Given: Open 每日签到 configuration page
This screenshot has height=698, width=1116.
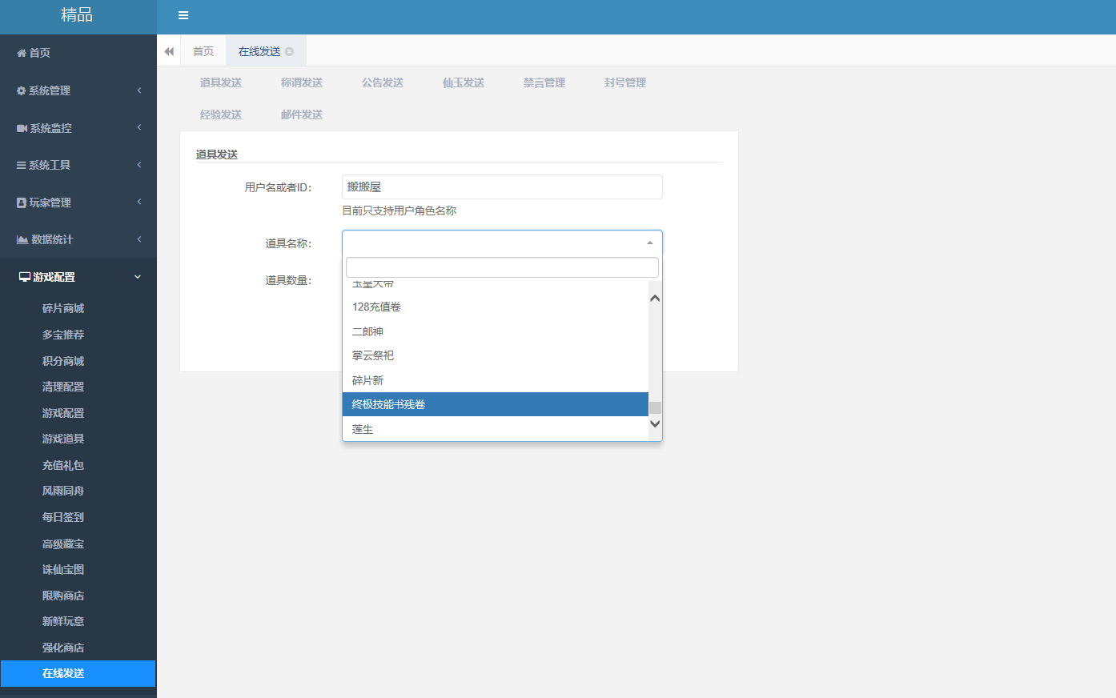Looking at the screenshot, I should pyautogui.click(x=63, y=517).
